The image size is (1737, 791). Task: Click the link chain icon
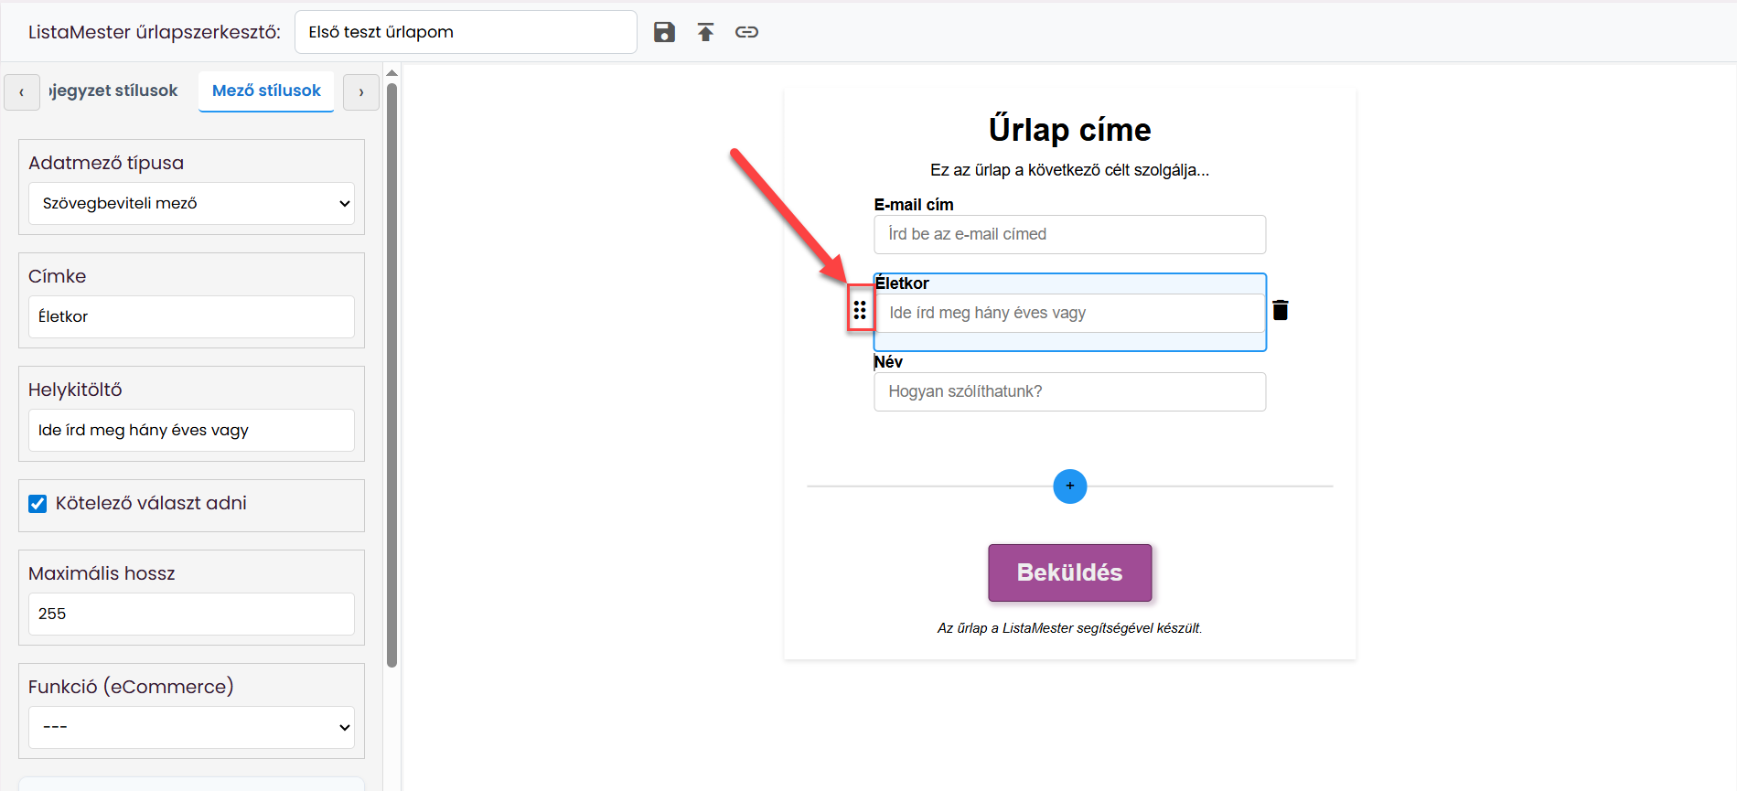(746, 32)
